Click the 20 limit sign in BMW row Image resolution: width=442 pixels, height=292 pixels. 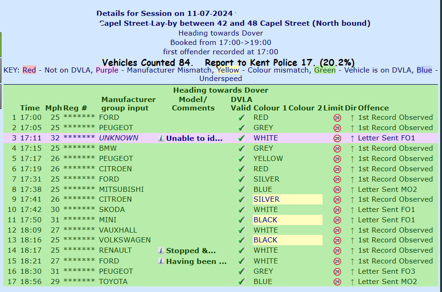[337, 148]
